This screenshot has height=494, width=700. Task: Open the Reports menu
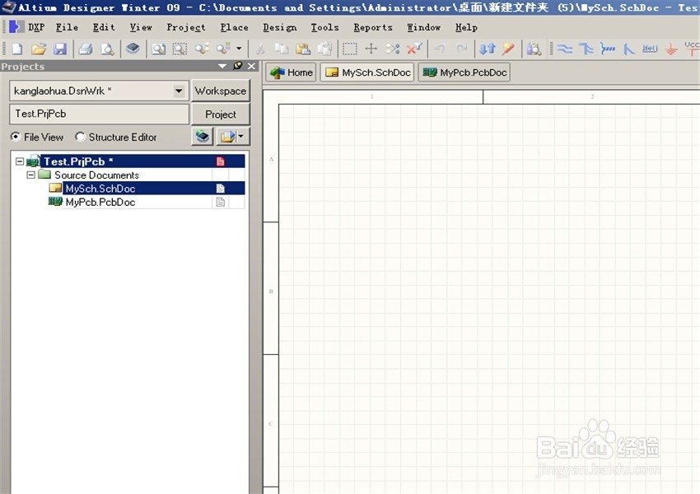pyautogui.click(x=373, y=28)
